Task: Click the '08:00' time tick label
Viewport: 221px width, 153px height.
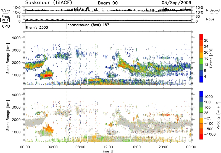Action: pos(80,147)
